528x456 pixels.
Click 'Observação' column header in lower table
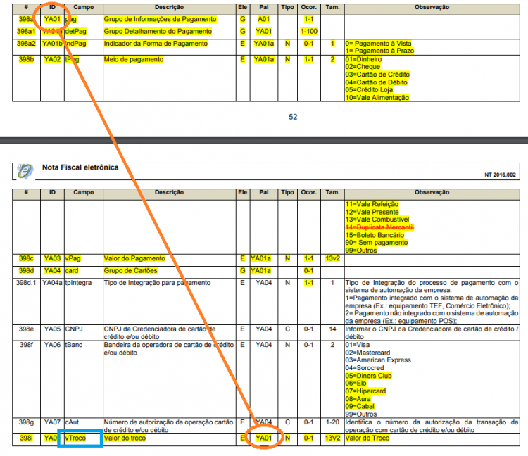[x=432, y=192]
